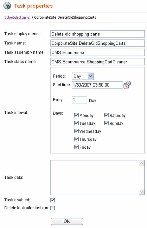Click the breadcrumb arrow after Scheduled tasks
Screen dimensions: 147x228
pos(32,17)
